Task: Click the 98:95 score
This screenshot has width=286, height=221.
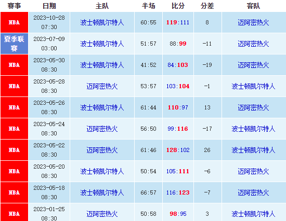Action: point(178,214)
